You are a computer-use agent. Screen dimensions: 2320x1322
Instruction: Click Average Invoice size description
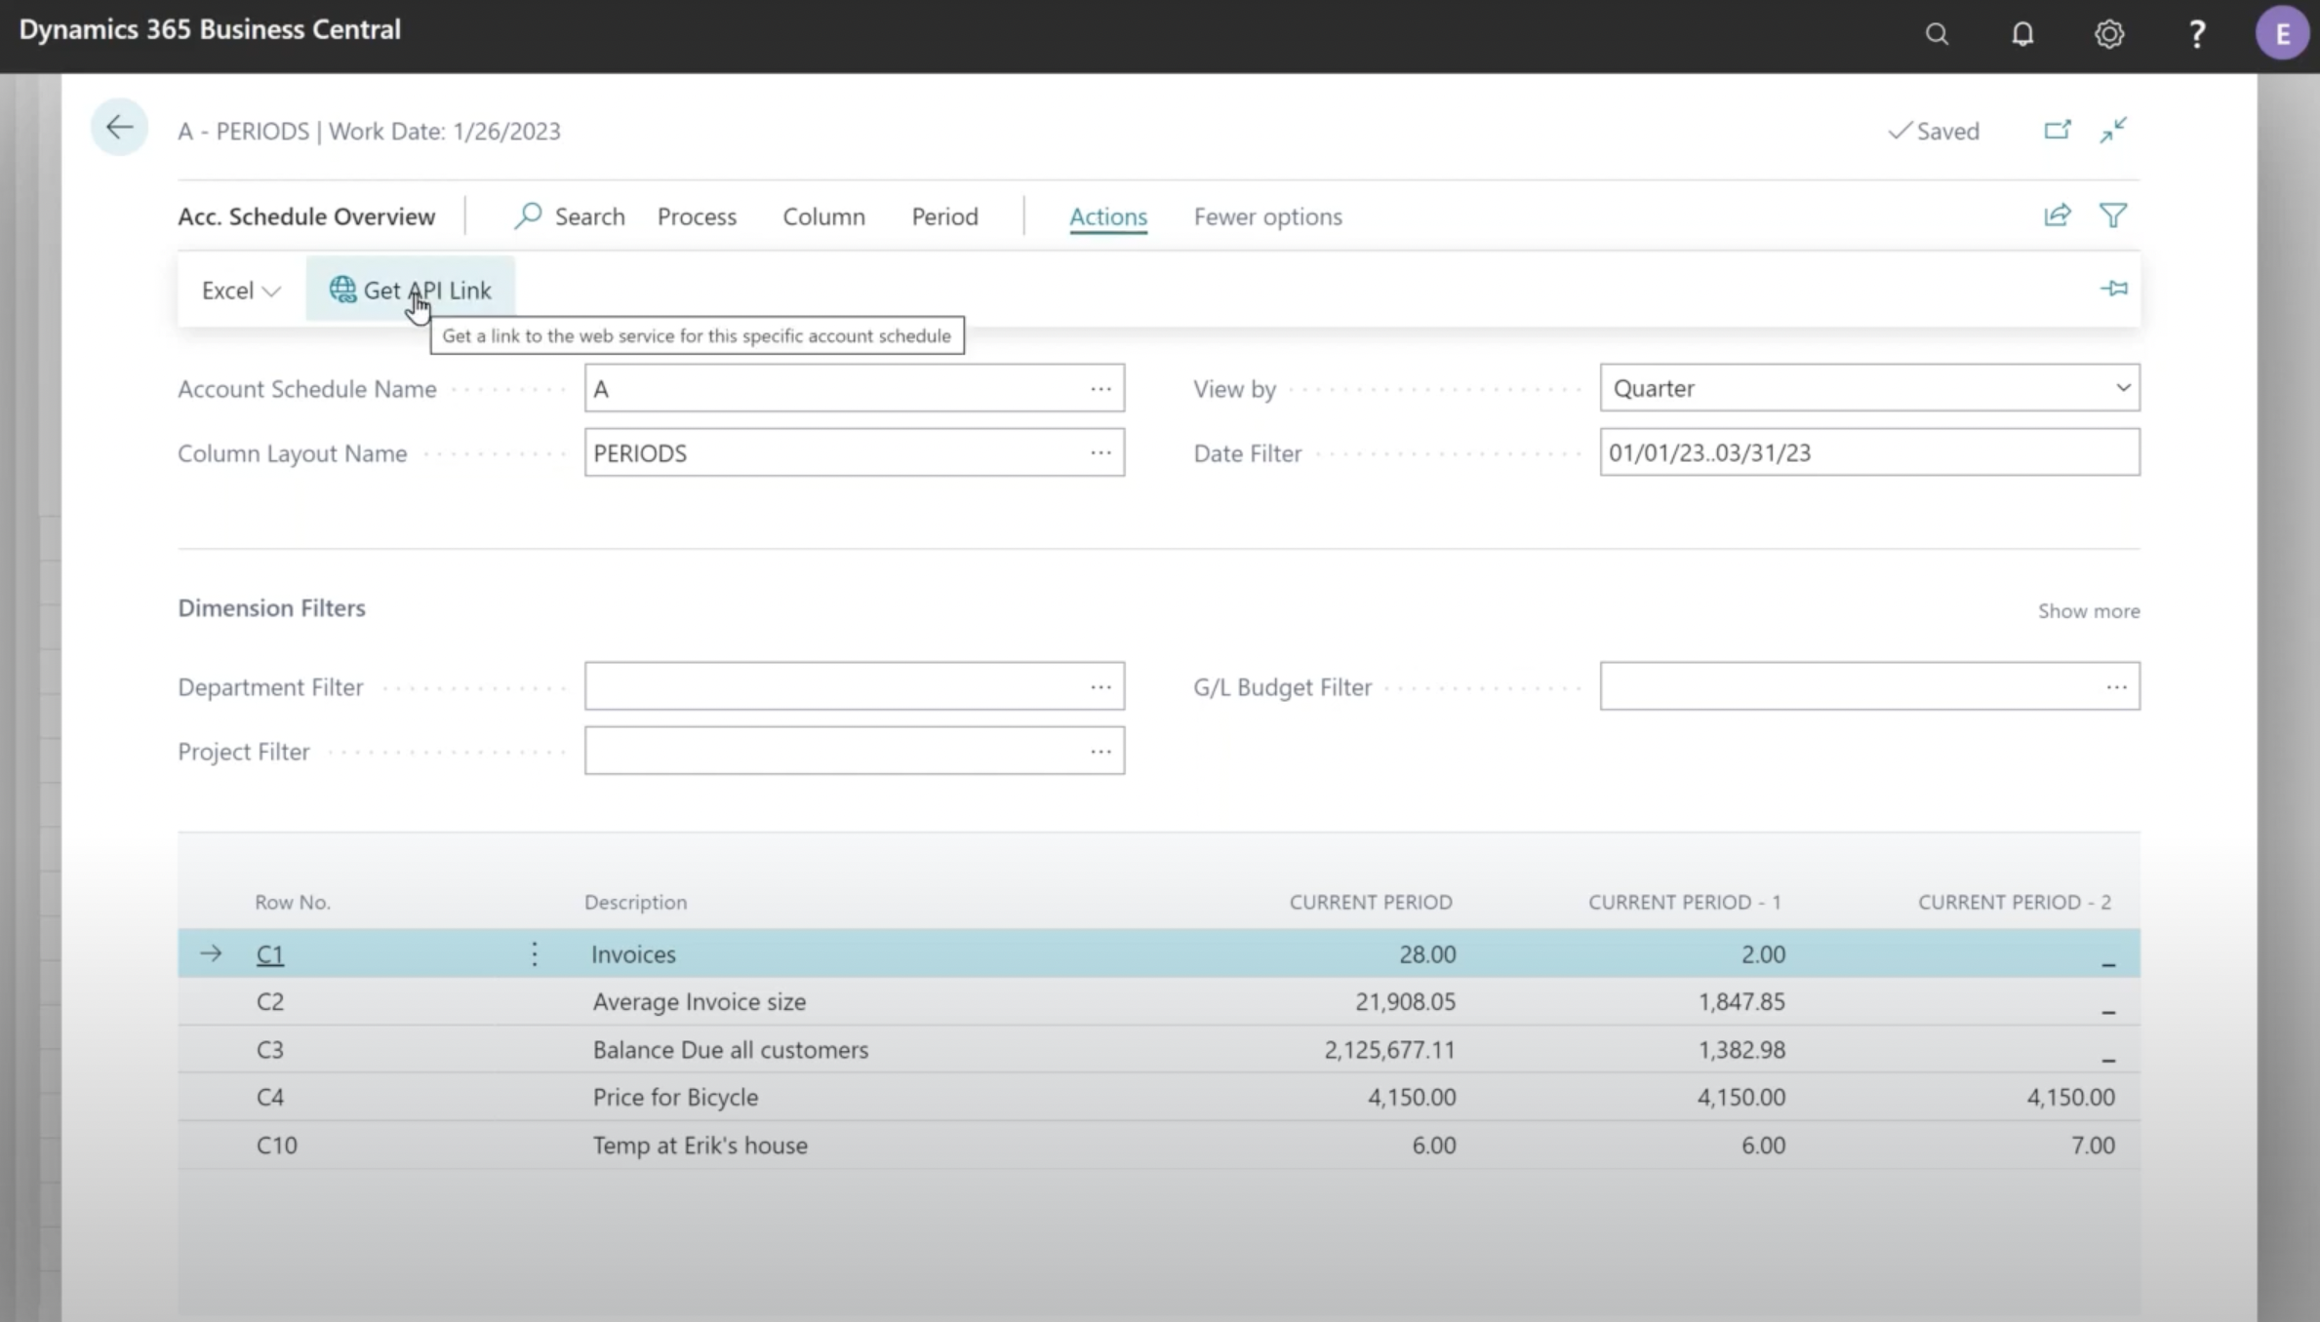(700, 1002)
